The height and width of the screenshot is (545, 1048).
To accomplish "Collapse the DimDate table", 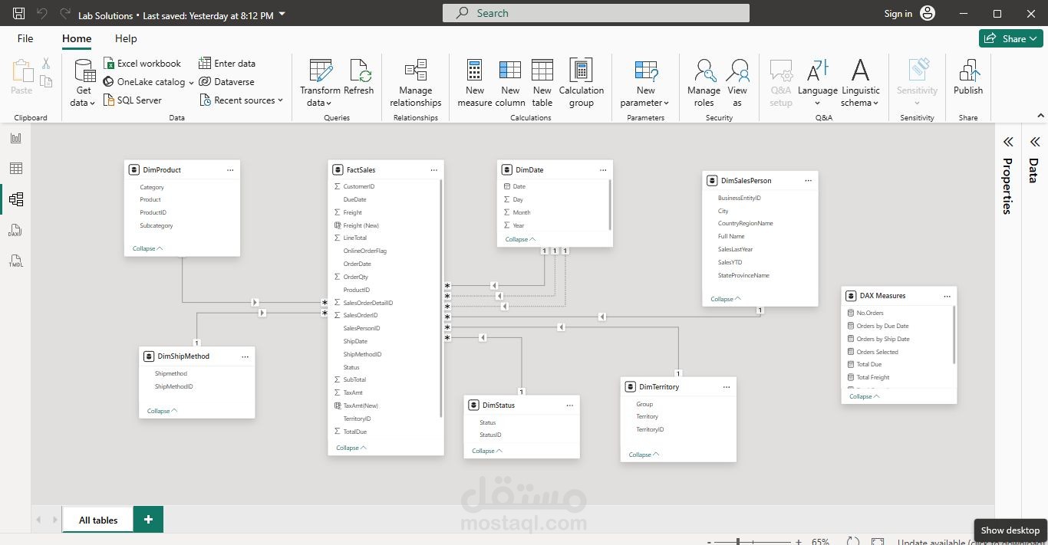I will [520, 239].
